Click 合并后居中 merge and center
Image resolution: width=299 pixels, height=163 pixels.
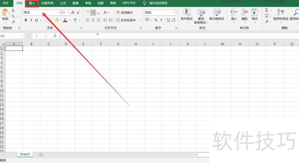click(x=126, y=20)
